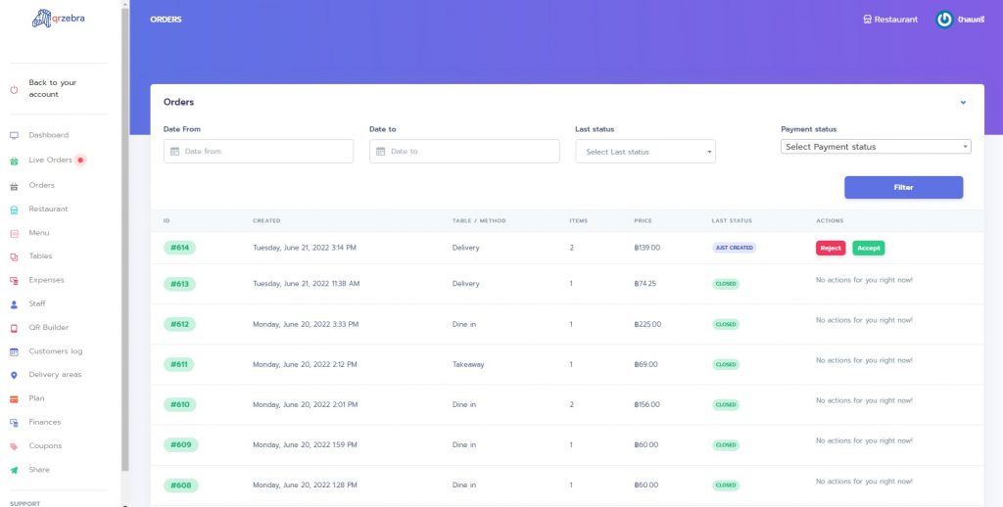
Task: Click the Share paper-plane icon
Action: tap(14, 470)
